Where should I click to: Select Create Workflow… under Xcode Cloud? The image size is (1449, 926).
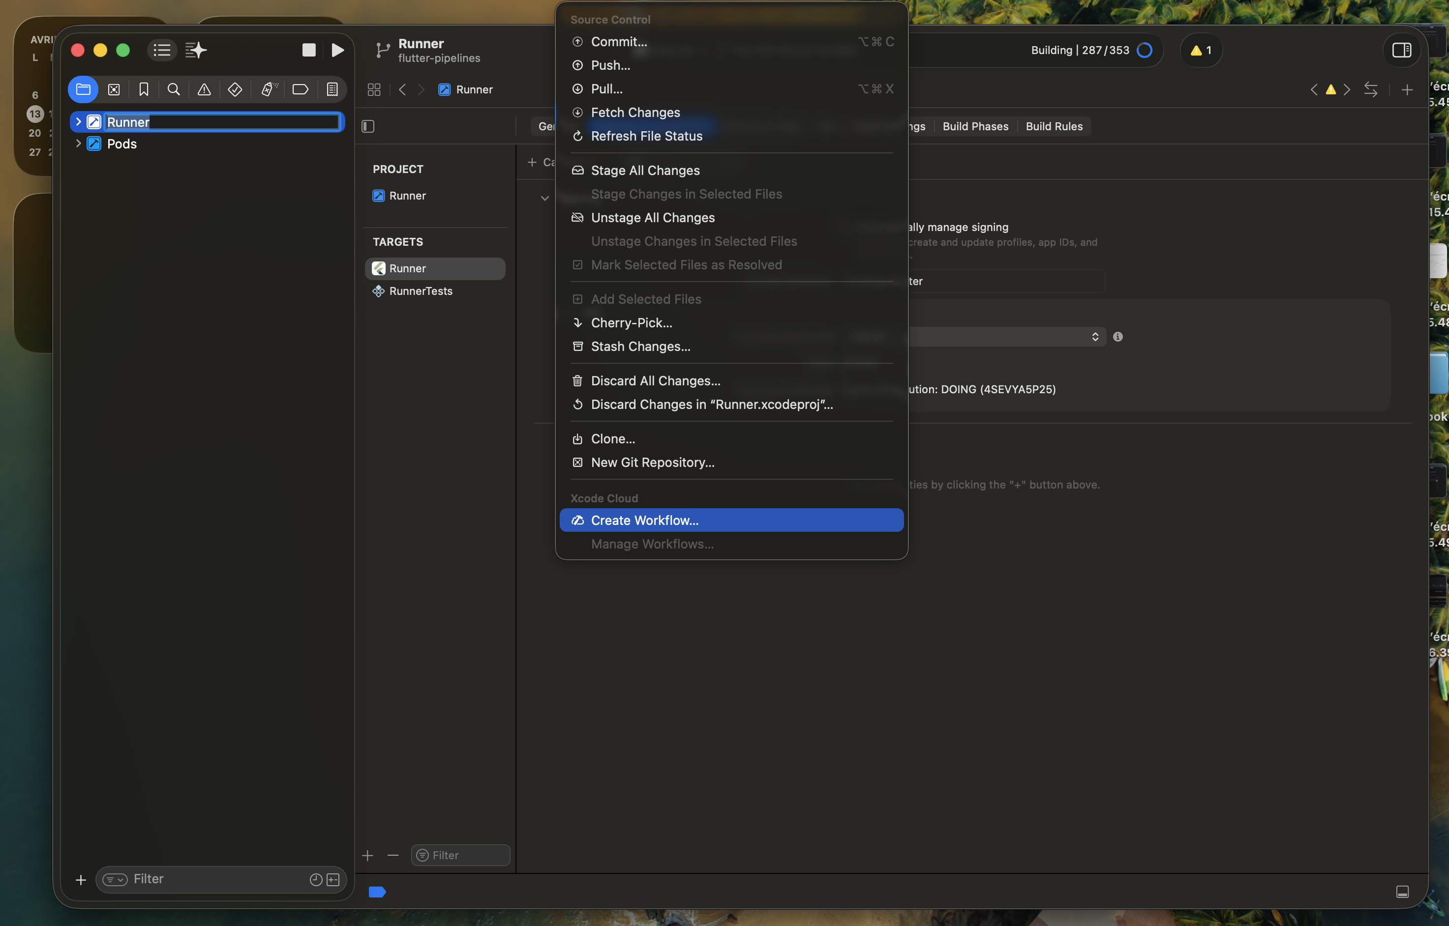point(732,520)
